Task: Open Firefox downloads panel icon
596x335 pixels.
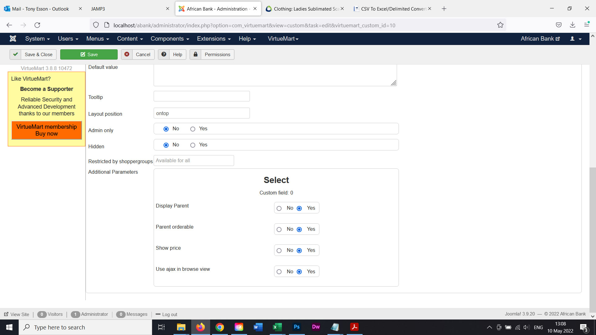Action: click(572, 25)
